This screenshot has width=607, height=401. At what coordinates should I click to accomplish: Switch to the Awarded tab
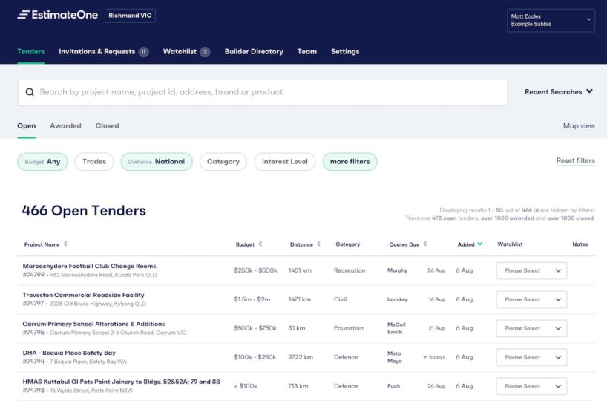(x=65, y=125)
